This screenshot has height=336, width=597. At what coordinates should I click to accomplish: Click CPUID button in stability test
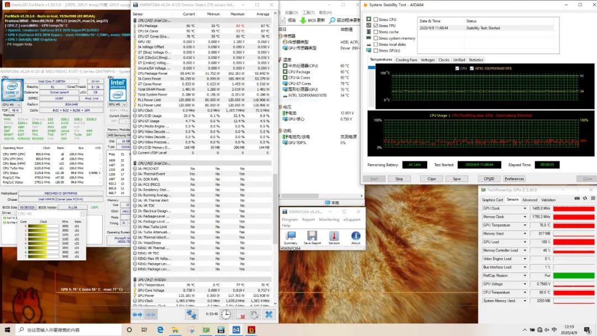point(489,179)
